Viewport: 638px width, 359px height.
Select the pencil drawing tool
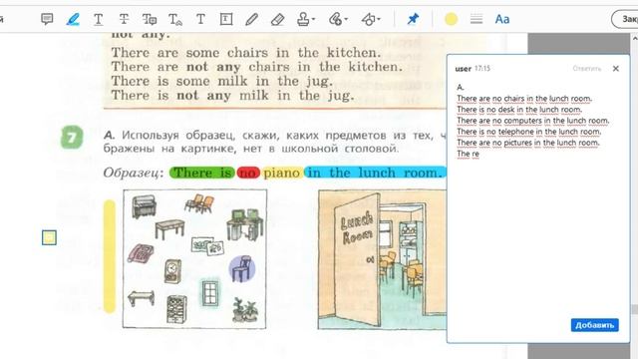tap(252, 19)
